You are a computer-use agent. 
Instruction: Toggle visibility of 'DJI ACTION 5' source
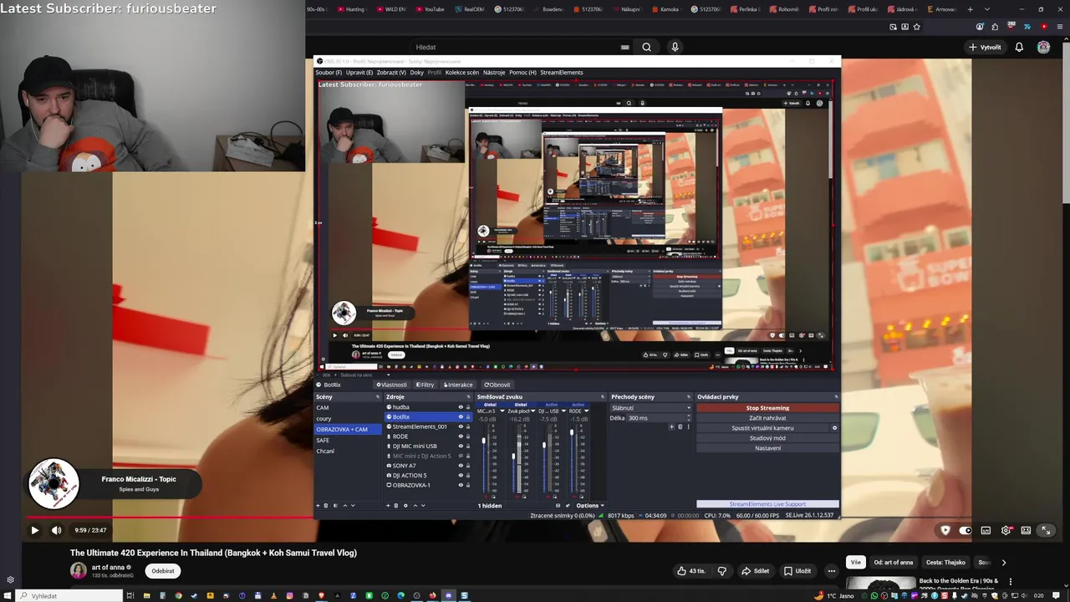click(460, 475)
